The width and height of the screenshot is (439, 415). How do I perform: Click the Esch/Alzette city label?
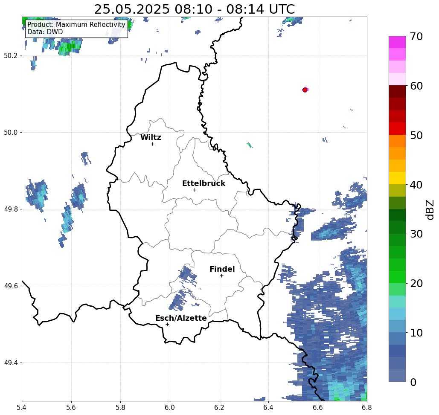181,318
